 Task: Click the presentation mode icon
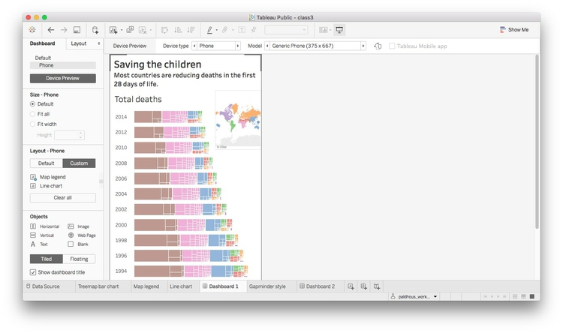point(339,30)
